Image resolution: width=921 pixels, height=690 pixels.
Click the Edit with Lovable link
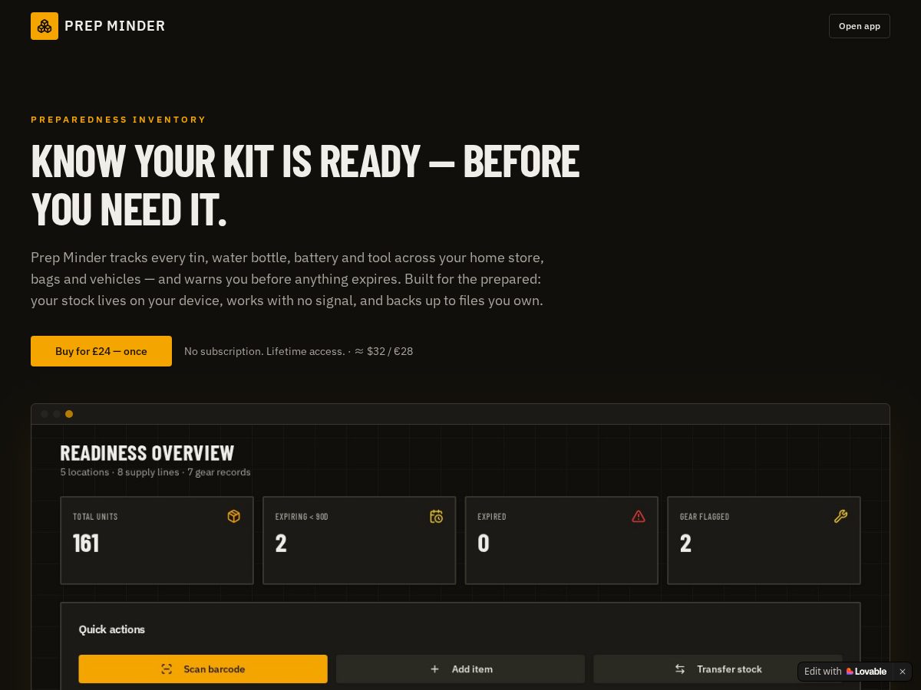(845, 672)
